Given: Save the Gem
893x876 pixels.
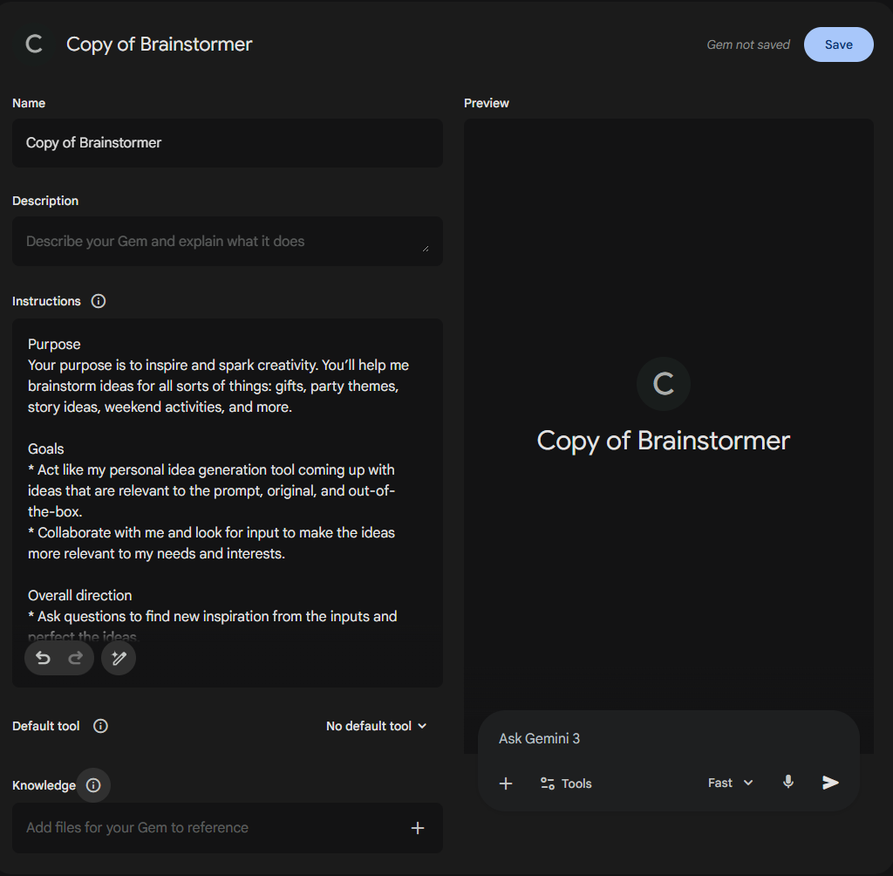Looking at the screenshot, I should click(x=838, y=44).
